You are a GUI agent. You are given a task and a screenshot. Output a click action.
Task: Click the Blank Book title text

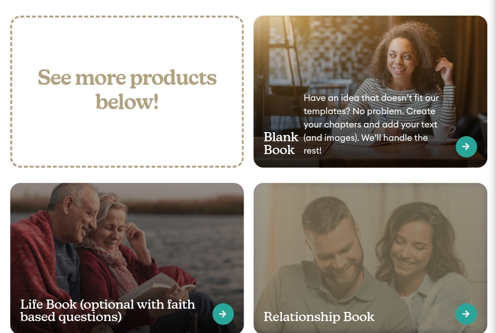[280, 143]
